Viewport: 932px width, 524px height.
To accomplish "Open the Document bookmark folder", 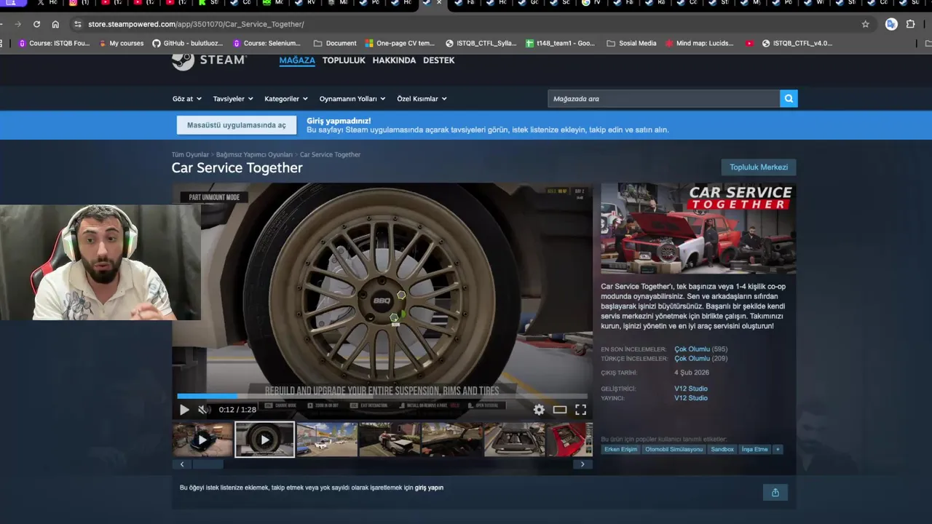I will coord(335,43).
